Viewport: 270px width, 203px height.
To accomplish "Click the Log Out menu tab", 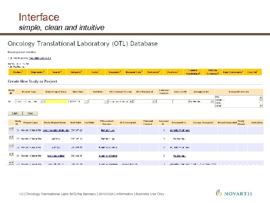I will (x=253, y=72).
